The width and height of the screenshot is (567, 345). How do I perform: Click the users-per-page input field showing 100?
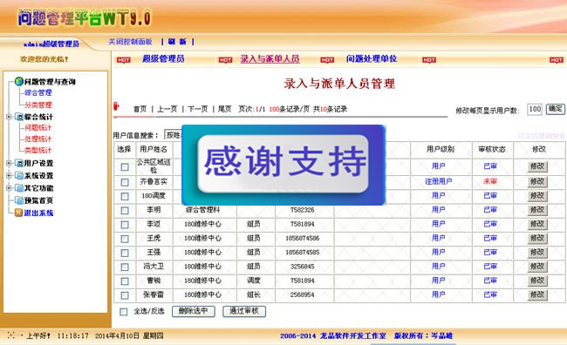tap(535, 109)
